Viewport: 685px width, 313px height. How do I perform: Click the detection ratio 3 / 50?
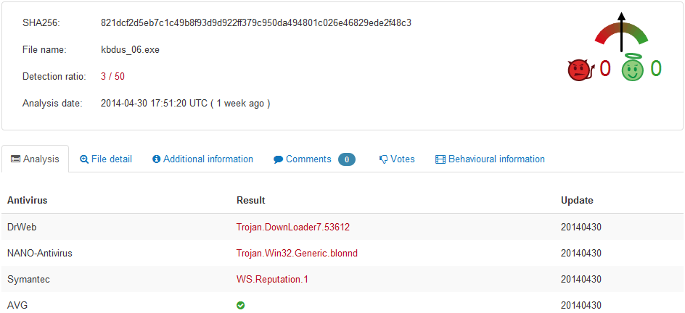tap(112, 77)
